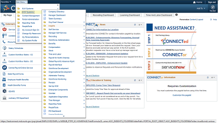Open Payroll for North America submenu entry
The width and height of the screenshot is (219, 123).
point(59,58)
